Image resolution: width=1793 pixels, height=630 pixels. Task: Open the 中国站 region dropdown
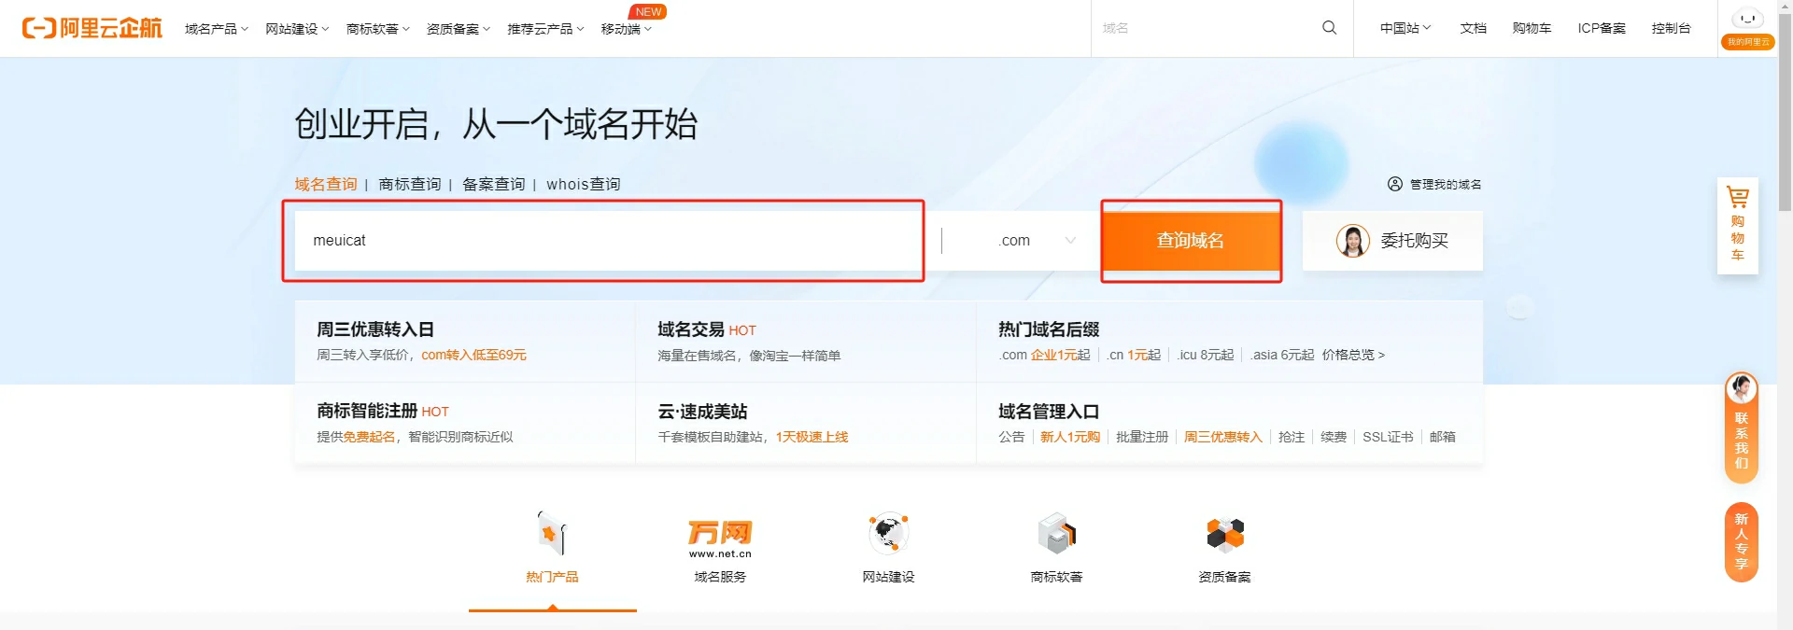tap(1405, 28)
